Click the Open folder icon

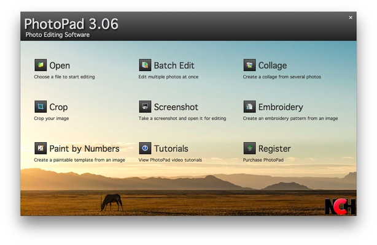click(x=41, y=65)
